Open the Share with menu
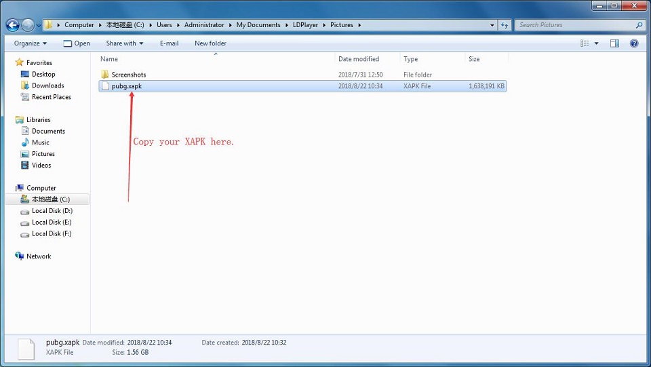Screen dimensions: 651x367 pyautogui.click(x=125, y=43)
